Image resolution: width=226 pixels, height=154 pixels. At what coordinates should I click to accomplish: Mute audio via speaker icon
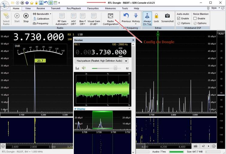tap(84, 68)
